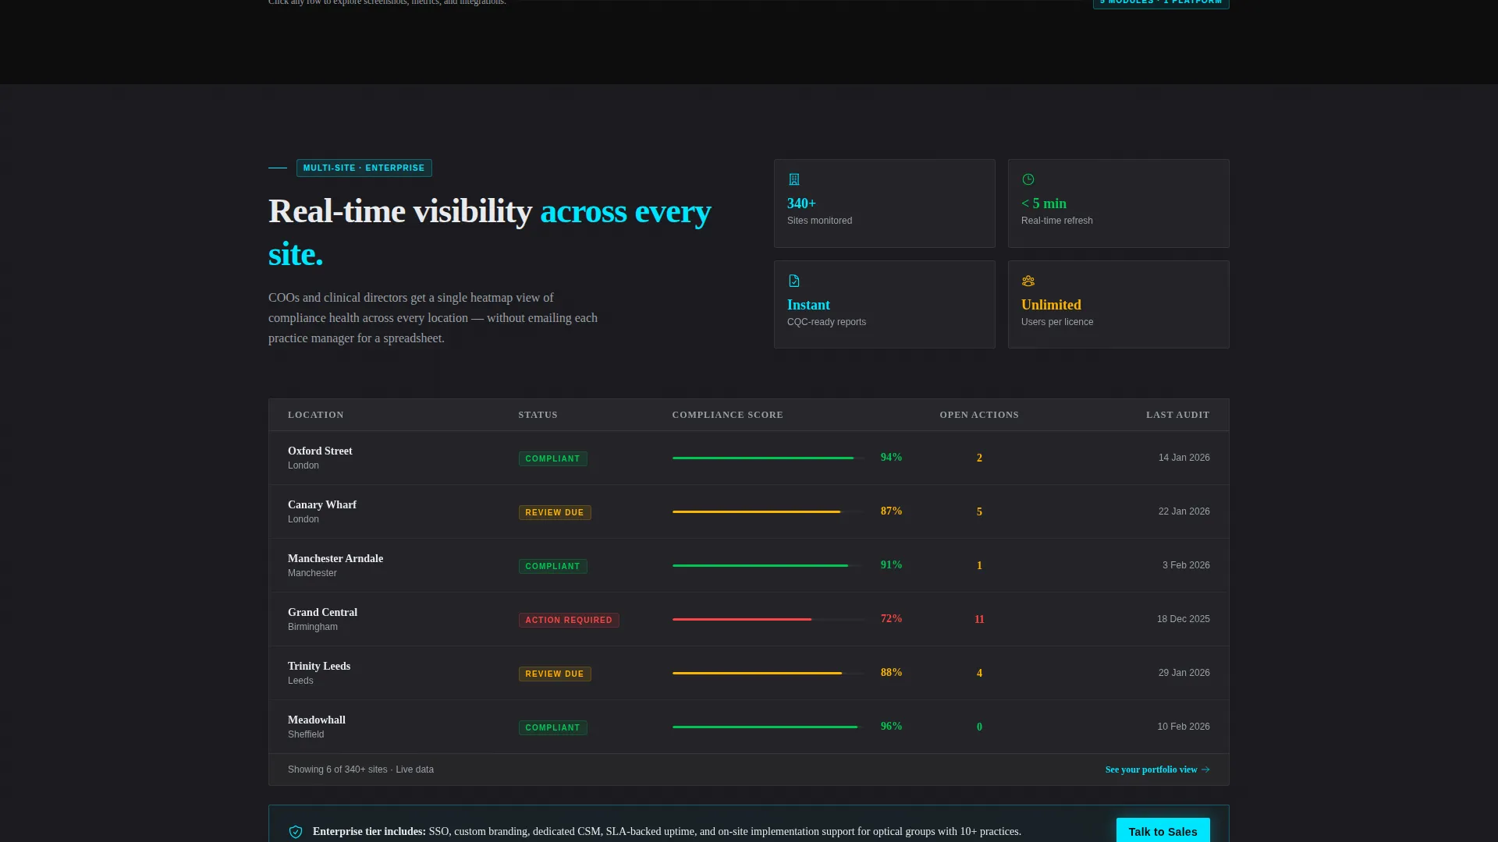Screen dimensions: 1498x842
Task: Click the COMPLIANT badge for Oxford Street
Action: click(552, 458)
